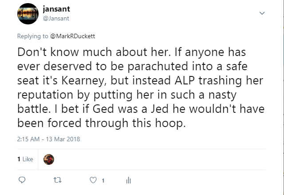The width and height of the screenshot is (284, 195).
Task: Click the word 'ALP' in the tweet
Action: (185, 80)
